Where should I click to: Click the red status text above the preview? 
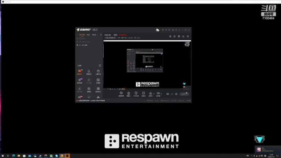[x=123, y=35]
